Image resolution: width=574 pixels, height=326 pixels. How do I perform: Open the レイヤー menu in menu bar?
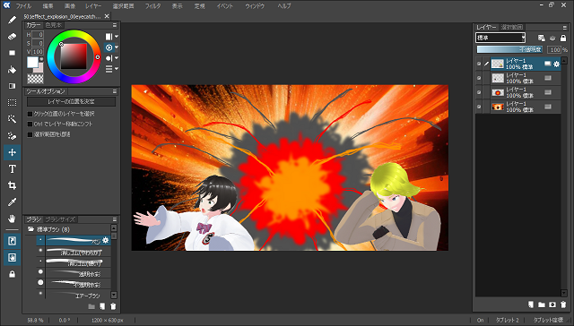coord(93,6)
